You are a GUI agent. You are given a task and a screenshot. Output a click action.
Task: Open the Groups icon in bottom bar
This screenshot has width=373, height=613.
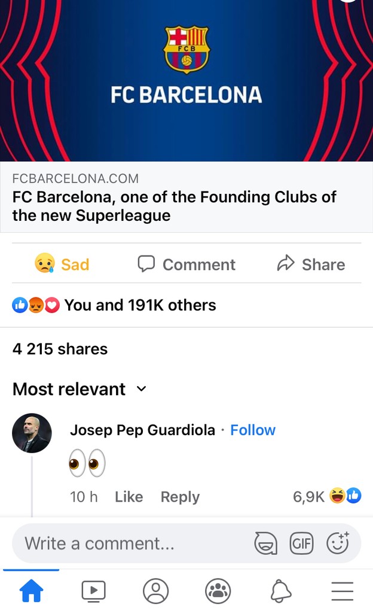pos(218,591)
